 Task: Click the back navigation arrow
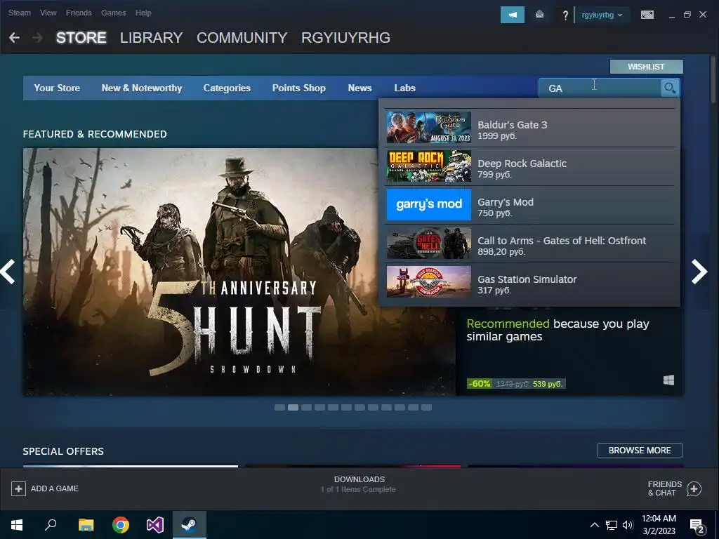coord(14,38)
